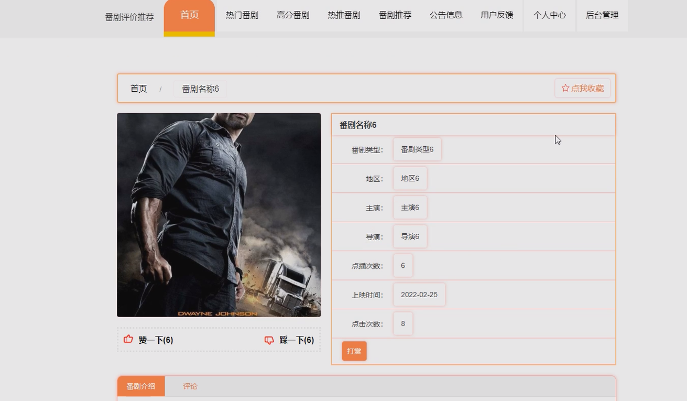Click the 主演6 value tag
Image resolution: width=687 pixels, height=401 pixels.
pos(410,208)
